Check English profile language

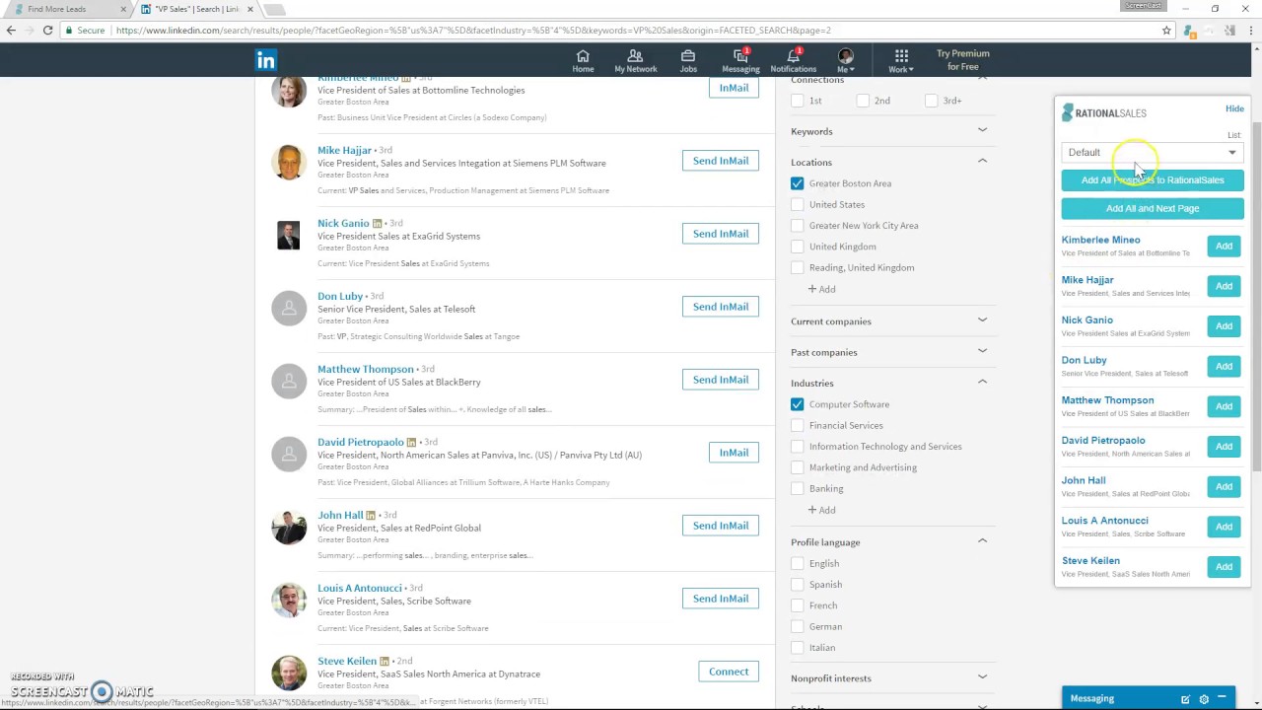tap(797, 564)
